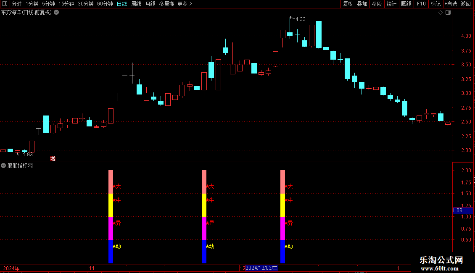Screen dimensions: 475x273
Task: Click the first ★大 pink signal bar
Action: tap(111, 182)
